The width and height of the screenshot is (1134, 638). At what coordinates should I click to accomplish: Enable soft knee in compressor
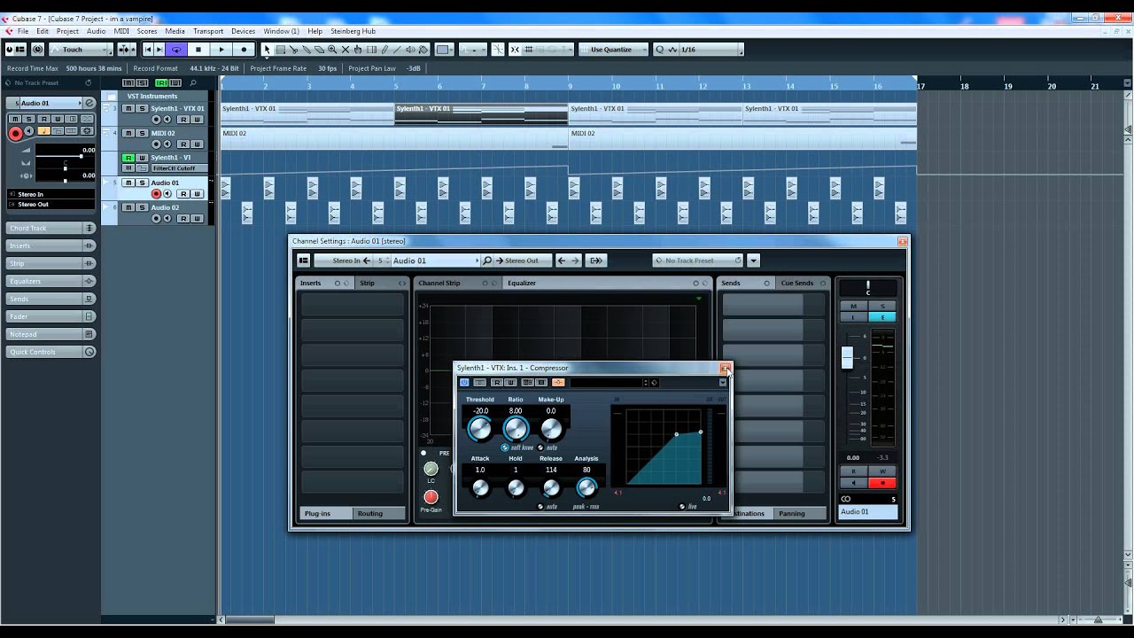point(505,447)
